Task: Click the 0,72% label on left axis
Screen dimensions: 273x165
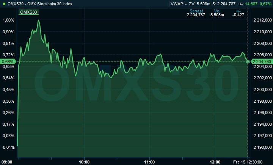Action: [8, 55]
